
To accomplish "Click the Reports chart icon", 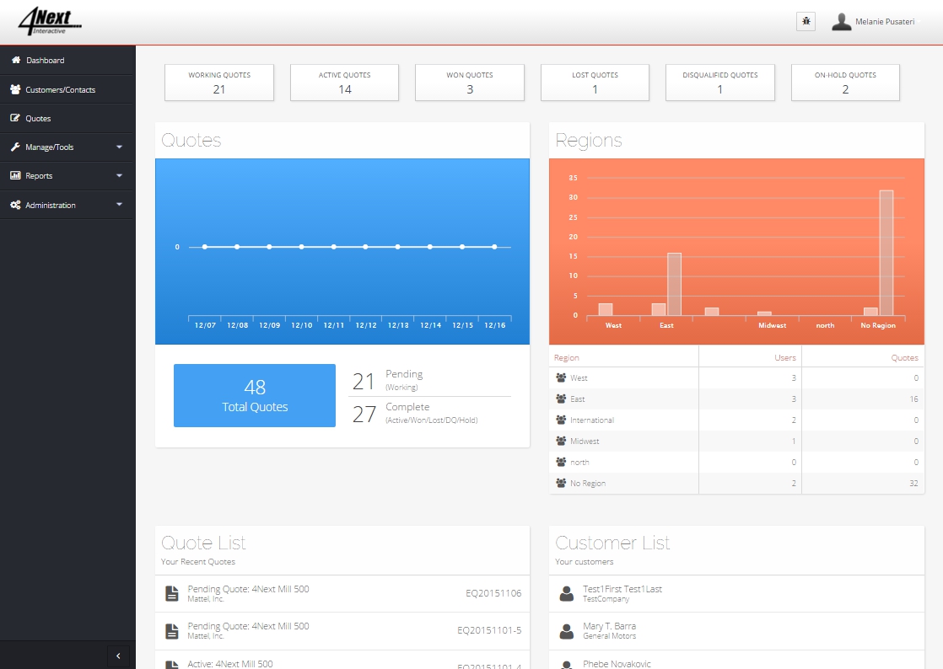I will pos(16,175).
